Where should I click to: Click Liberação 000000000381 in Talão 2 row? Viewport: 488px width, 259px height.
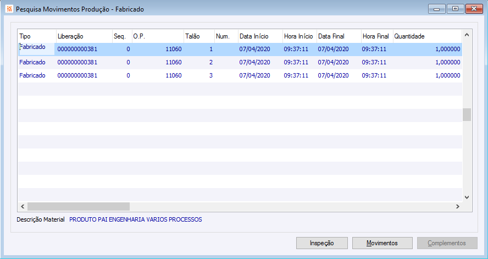(77, 62)
